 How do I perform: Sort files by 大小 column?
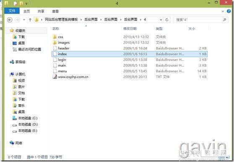tap(192, 29)
